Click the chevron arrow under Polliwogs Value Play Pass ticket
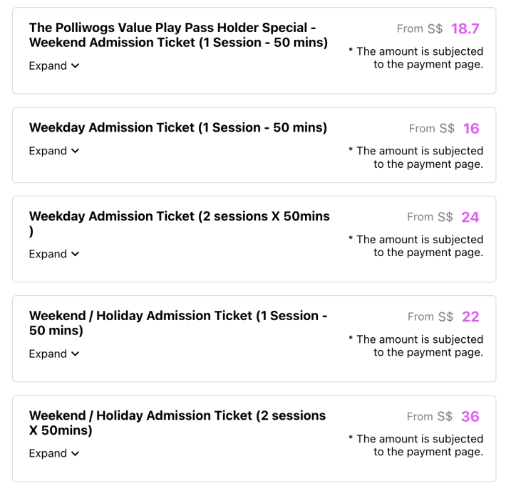Image resolution: width=506 pixels, height=493 pixels. [x=75, y=66]
